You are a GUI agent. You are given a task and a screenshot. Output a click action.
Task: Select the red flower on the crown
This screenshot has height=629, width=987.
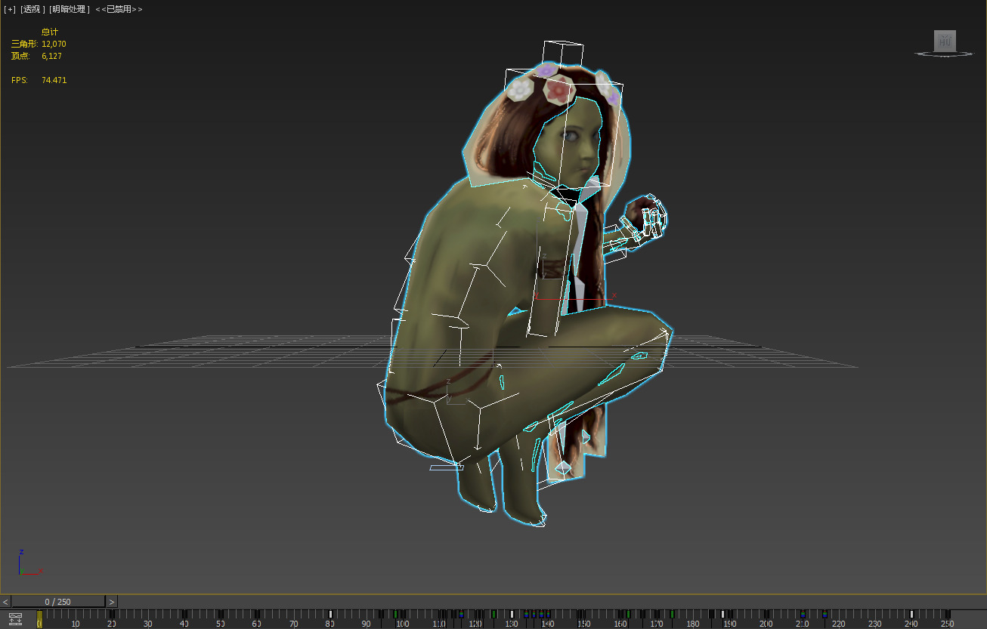click(x=558, y=91)
